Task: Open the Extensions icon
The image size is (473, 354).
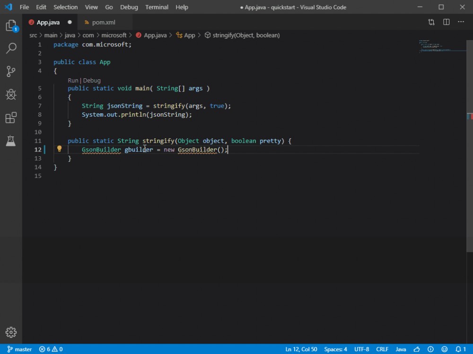Action: [11, 118]
